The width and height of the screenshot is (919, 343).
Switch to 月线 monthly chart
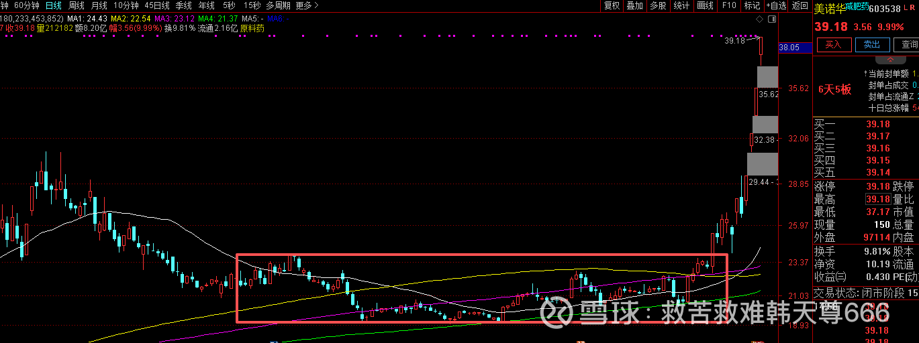pyautogui.click(x=99, y=5)
